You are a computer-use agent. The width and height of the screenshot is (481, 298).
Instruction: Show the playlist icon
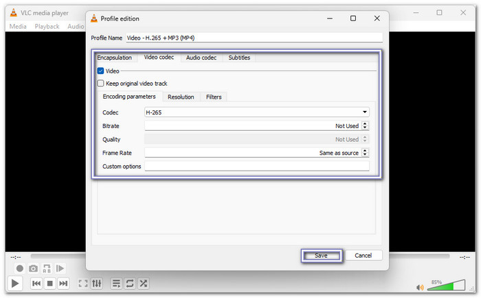tap(116, 284)
